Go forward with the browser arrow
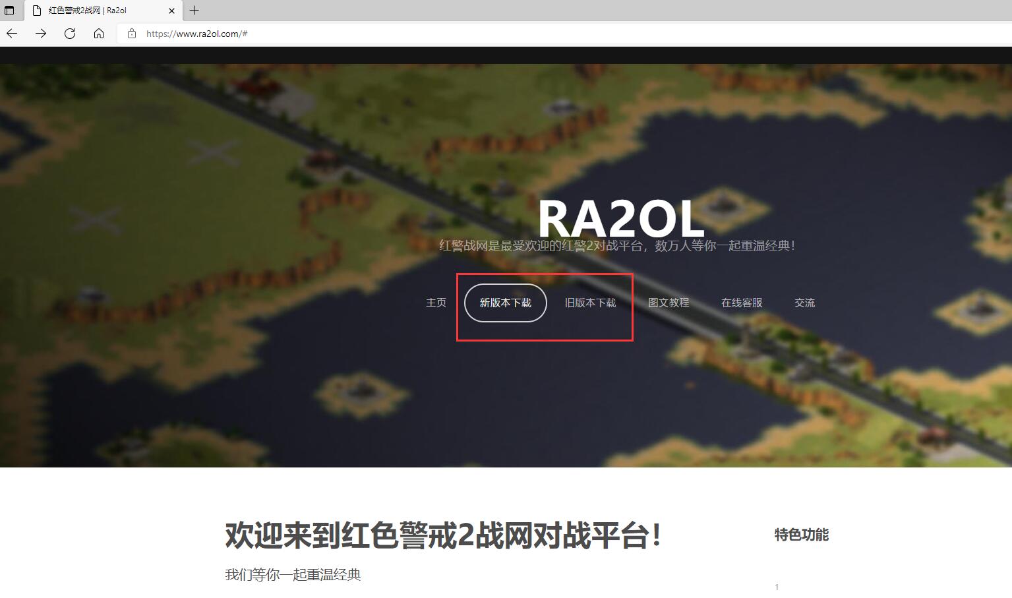Viewport: 1012px width, 598px height. coord(41,34)
